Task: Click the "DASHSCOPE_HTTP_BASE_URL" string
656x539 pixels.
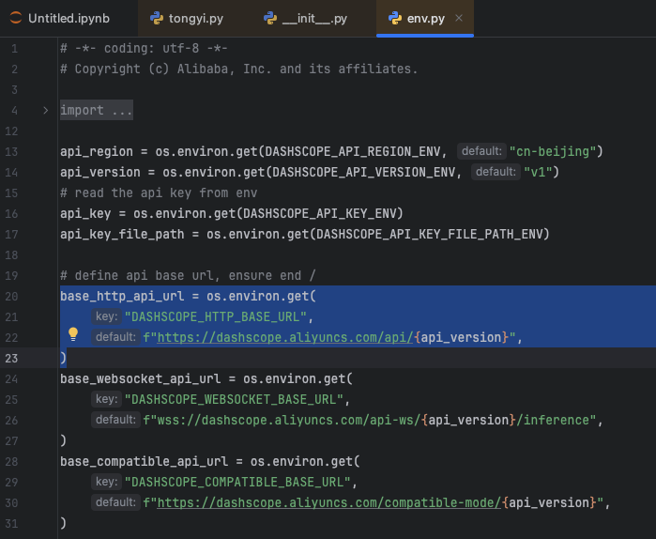Action: point(216,316)
